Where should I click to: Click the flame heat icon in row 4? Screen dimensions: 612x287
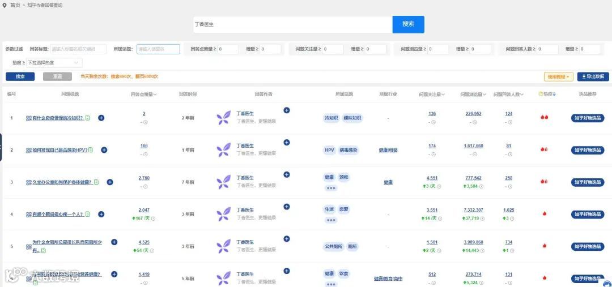[545, 213]
